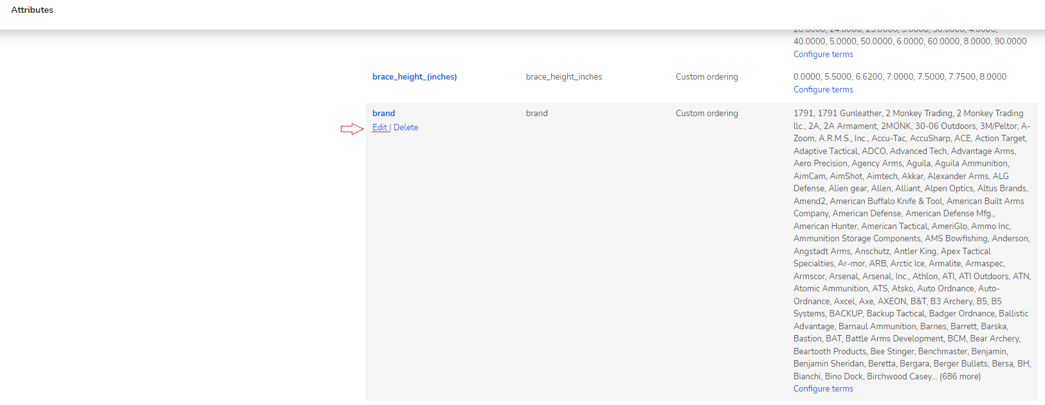Click Custom ordering in the brace_height row

pos(707,77)
